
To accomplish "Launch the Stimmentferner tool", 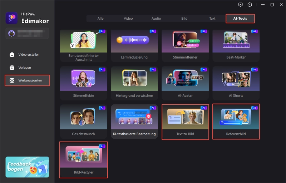I will 185,46.
